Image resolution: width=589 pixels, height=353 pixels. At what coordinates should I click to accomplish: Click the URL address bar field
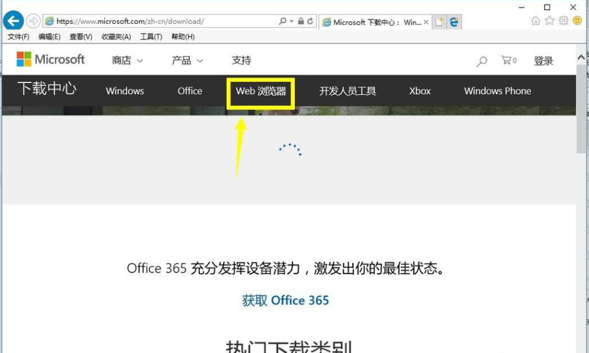(162, 21)
